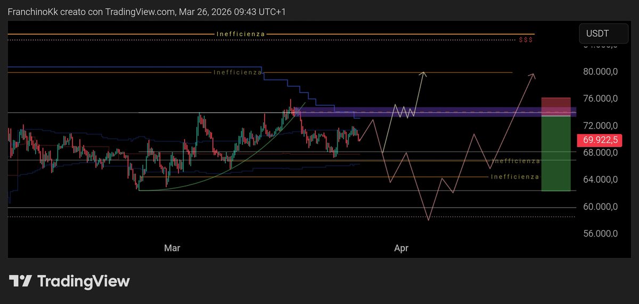Viewport: 639px width, 304px height.
Task: Click the Apr label on the time axis
Action: (401, 248)
